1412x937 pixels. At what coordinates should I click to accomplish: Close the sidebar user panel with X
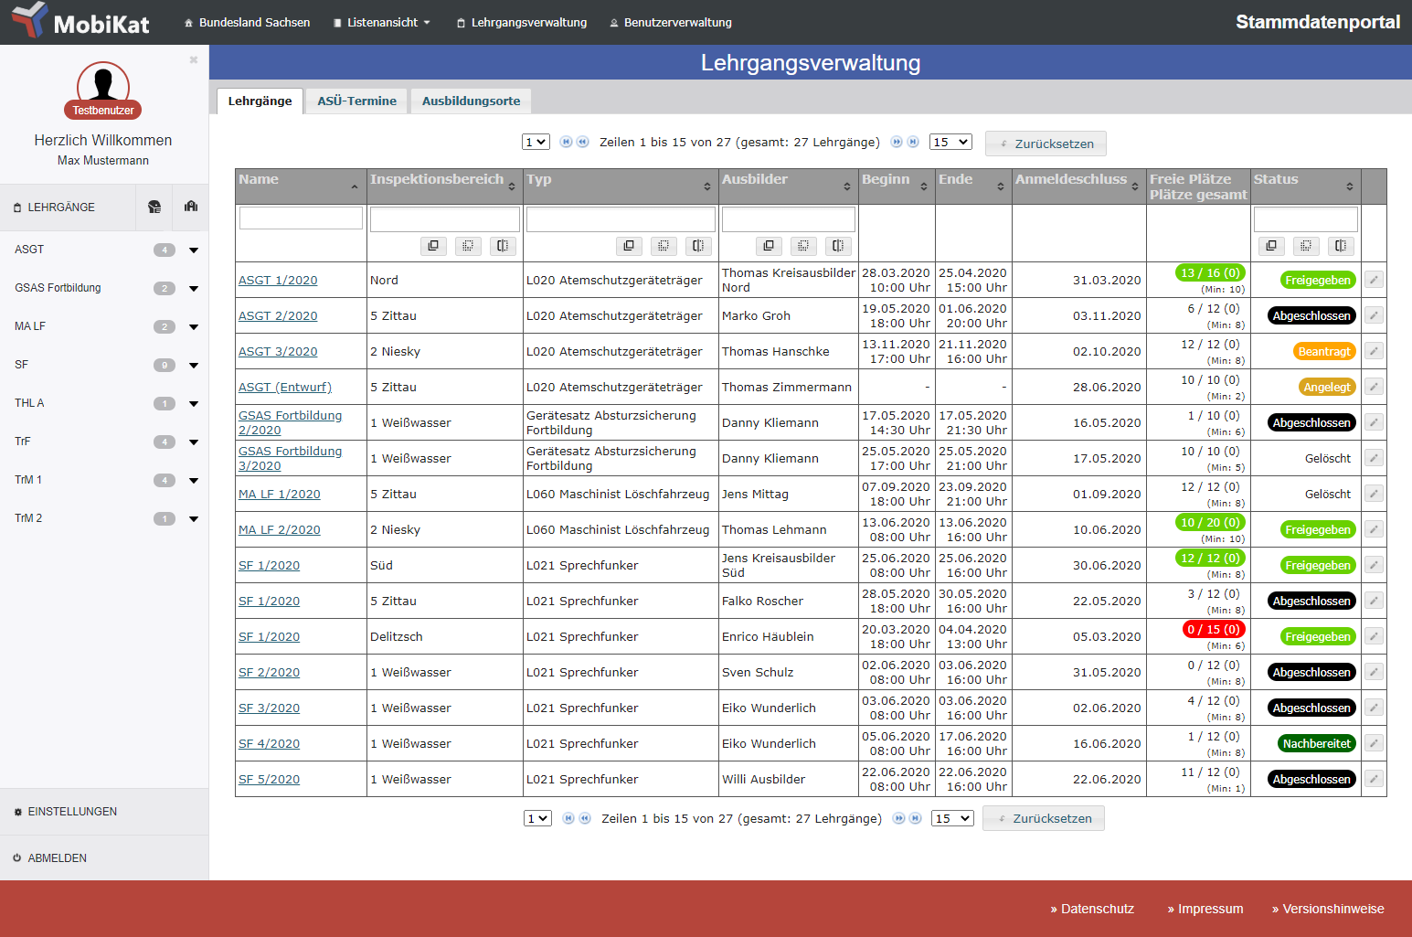coord(193,60)
